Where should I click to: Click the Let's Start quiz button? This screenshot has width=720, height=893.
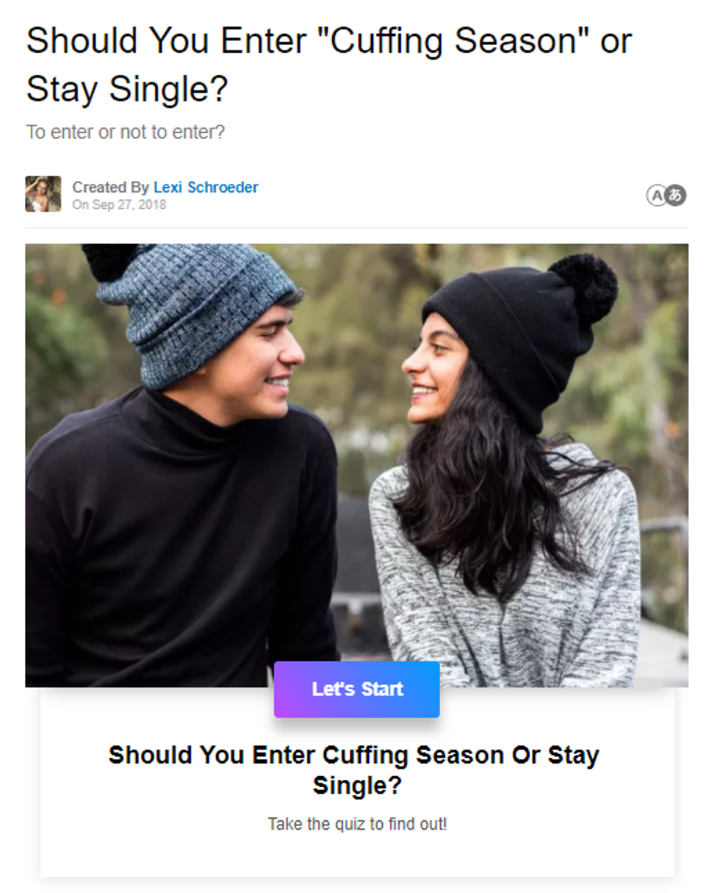(x=356, y=689)
